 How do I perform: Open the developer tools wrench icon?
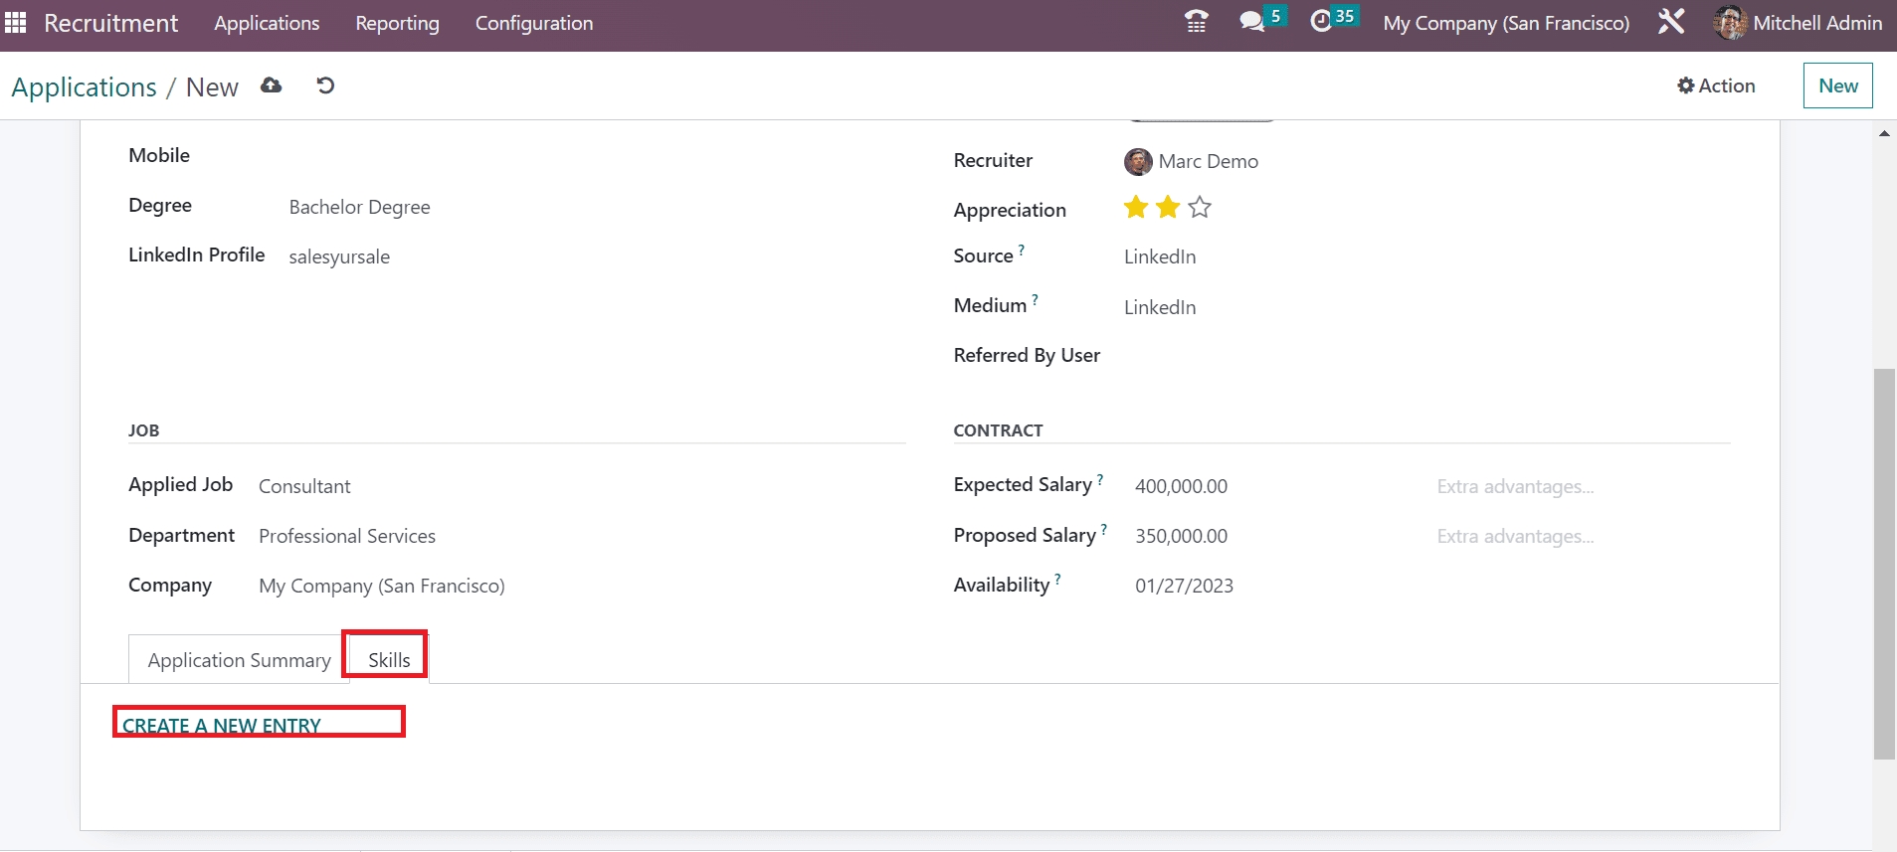click(1671, 22)
